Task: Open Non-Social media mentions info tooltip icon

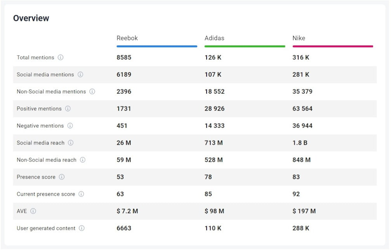Action: [x=92, y=91]
